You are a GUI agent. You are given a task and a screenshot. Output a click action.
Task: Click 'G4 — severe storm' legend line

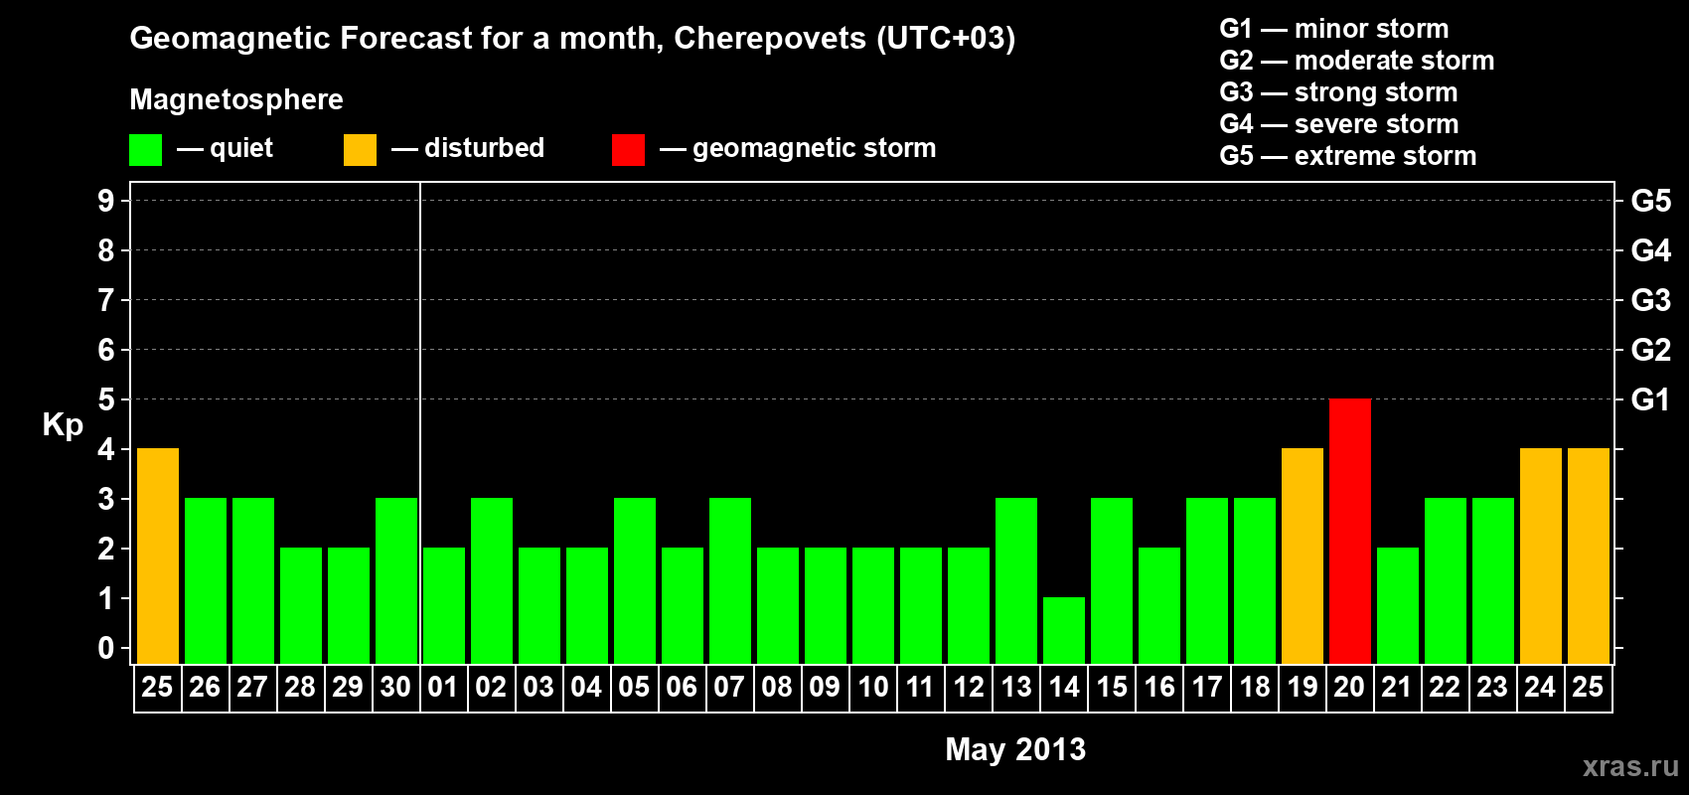(1338, 124)
